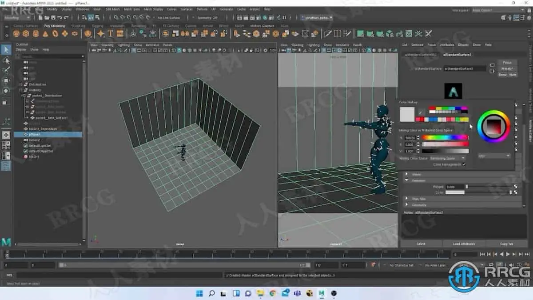Click the polygon Type text tool icon
This screenshot has width=533, height=300.
[111, 34]
